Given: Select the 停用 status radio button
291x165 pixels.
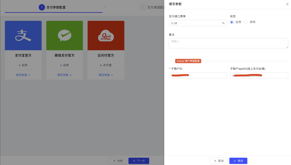Looking at the screenshot, I should (x=246, y=22).
